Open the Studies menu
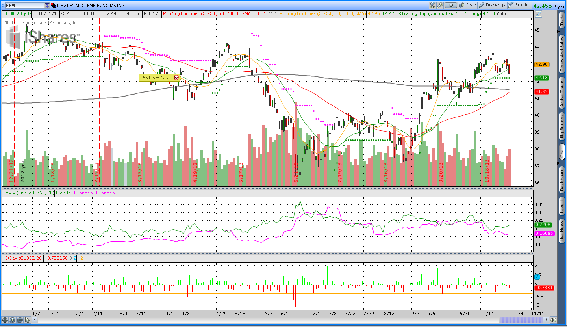 tap(519, 5)
